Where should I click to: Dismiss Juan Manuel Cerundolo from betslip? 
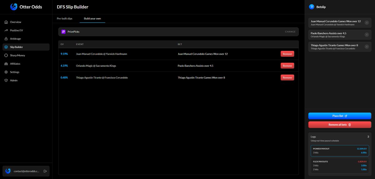pyautogui.click(x=367, y=23)
